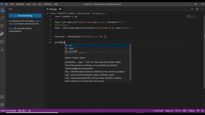Screen dimensions: 205x115
Task: Click the Users breadcrumb segment
Action: [x=53, y=13]
